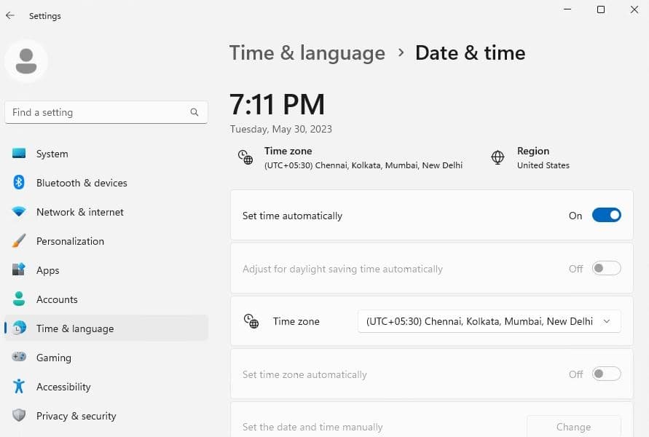Open the Time zone dropdown list
The width and height of the screenshot is (649, 437).
click(489, 321)
